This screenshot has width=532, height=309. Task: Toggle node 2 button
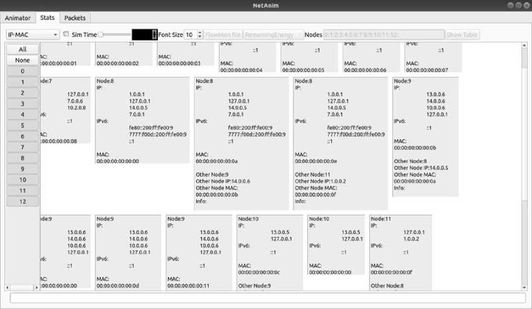coord(22,93)
